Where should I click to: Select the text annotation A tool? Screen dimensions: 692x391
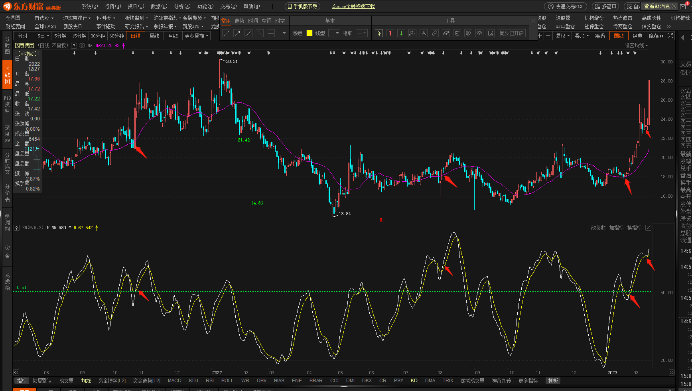click(x=424, y=33)
